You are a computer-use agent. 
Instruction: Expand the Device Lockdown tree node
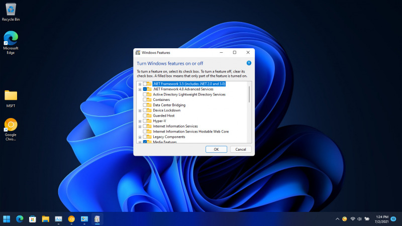pyautogui.click(x=140, y=110)
